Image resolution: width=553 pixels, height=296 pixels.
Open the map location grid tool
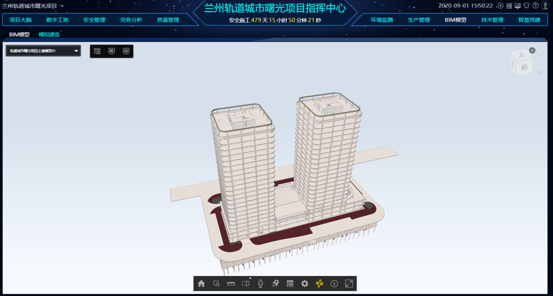(x=275, y=283)
